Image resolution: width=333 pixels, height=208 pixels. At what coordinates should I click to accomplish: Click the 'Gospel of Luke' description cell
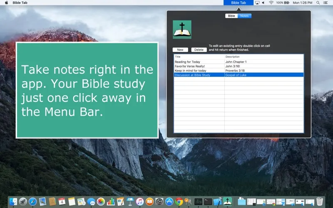[264, 75]
